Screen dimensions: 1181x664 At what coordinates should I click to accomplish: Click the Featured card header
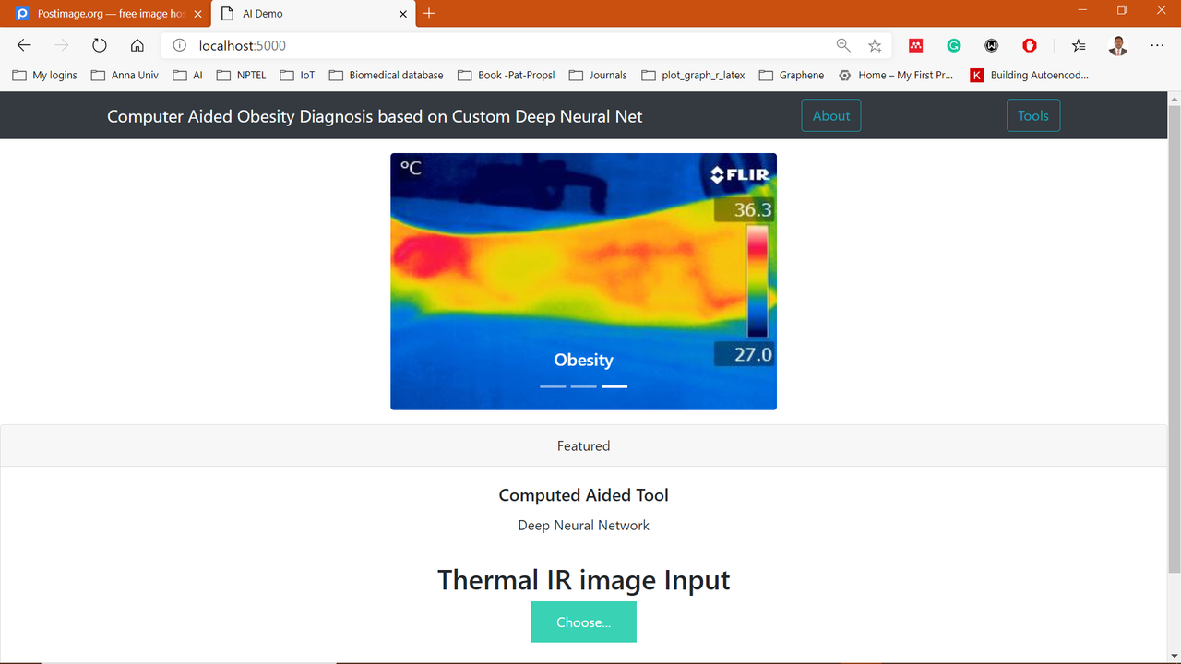pyautogui.click(x=583, y=445)
